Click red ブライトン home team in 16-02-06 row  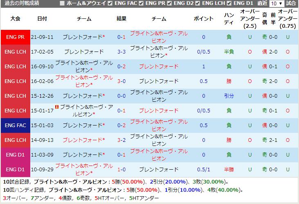(x=84, y=81)
